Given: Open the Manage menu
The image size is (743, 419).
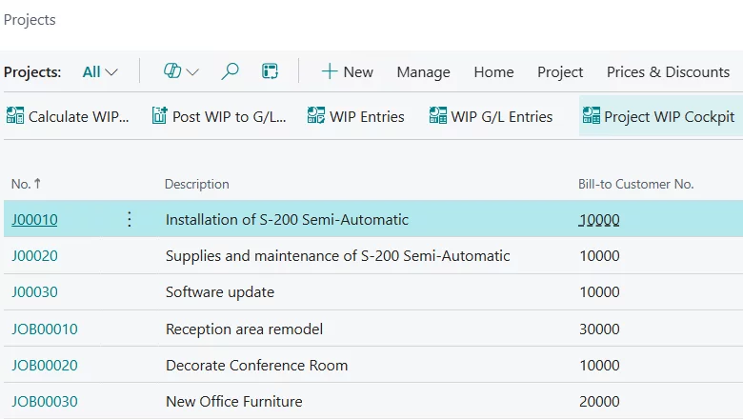Looking at the screenshot, I should [423, 71].
